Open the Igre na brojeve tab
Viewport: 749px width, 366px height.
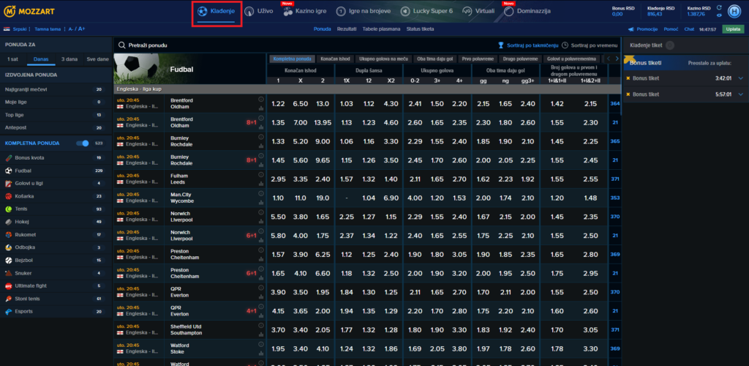point(363,11)
